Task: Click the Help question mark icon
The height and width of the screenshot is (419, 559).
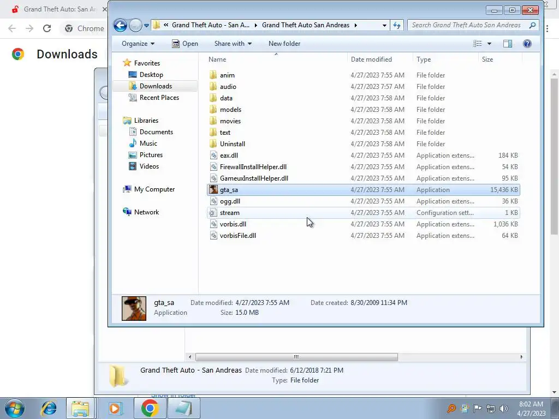Action: (x=527, y=44)
